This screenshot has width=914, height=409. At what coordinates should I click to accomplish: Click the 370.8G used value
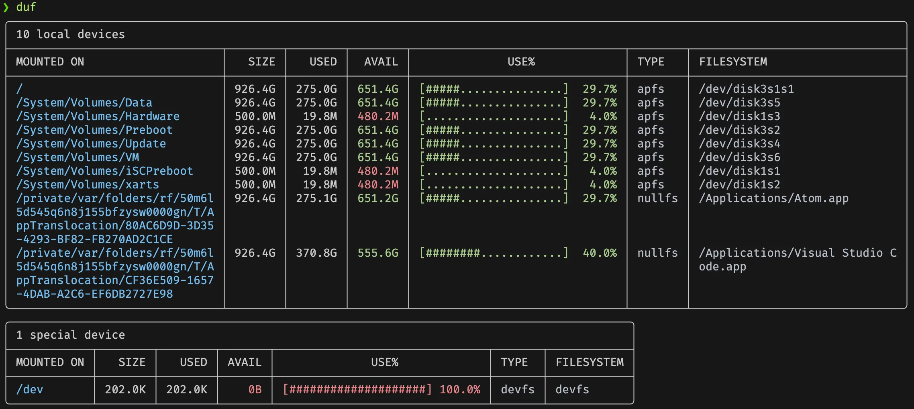316,253
